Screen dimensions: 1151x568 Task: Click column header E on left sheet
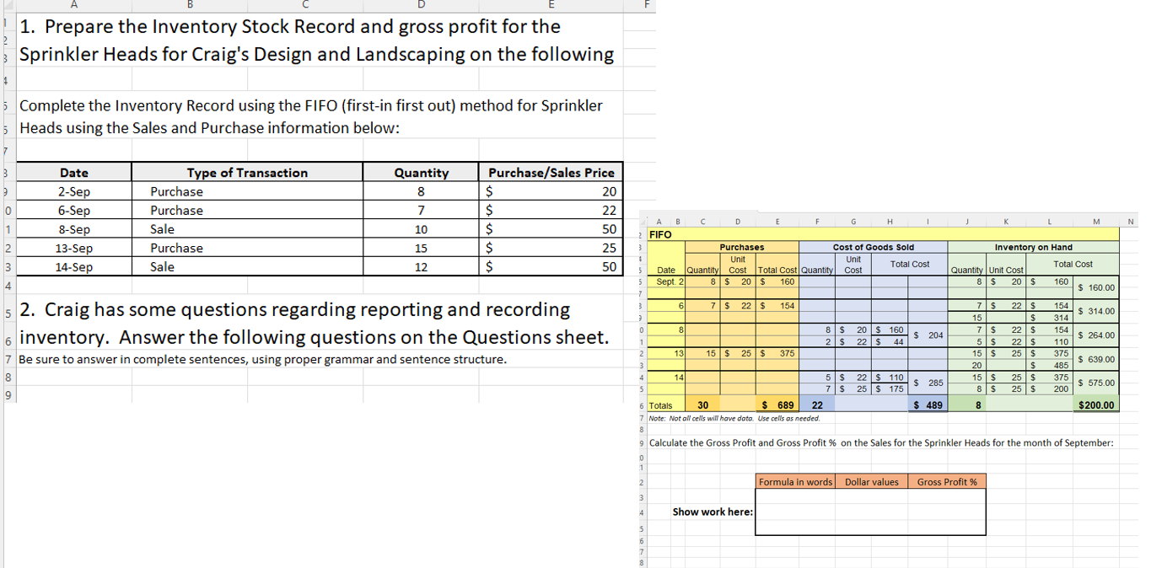click(551, 5)
